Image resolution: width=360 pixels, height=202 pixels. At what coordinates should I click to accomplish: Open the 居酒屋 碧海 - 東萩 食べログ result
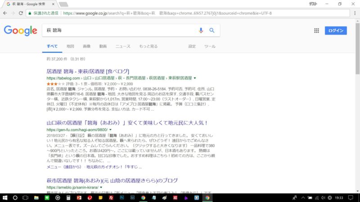[x=88, y=71]
